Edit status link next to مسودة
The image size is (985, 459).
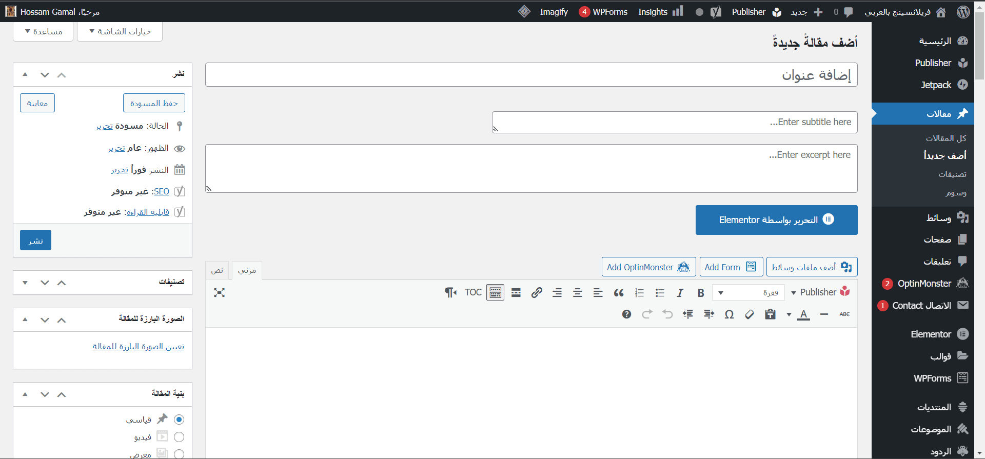pyautogui.click(x=104, y=126)
